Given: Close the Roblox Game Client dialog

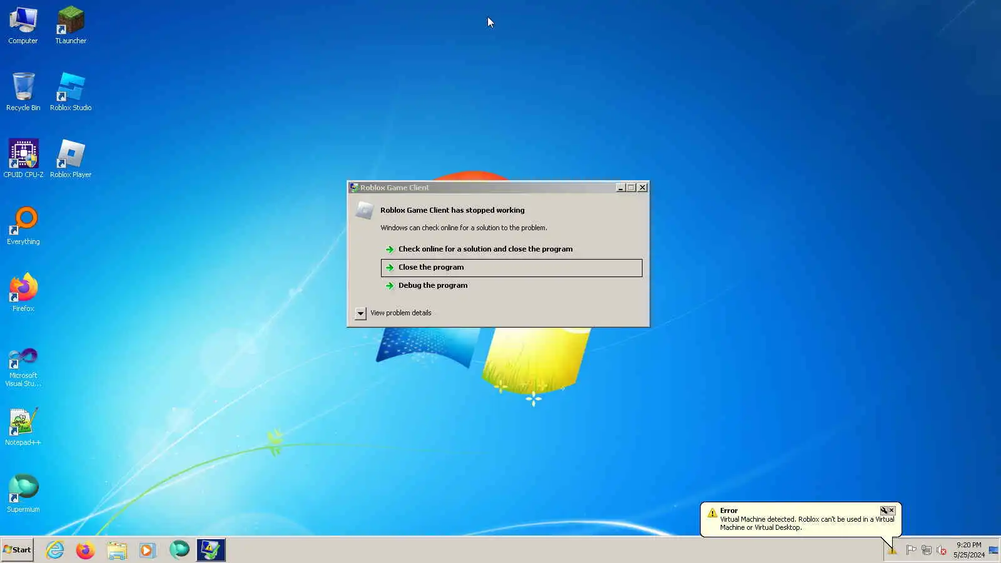Looking at the screenshot, I should point(643,188).
